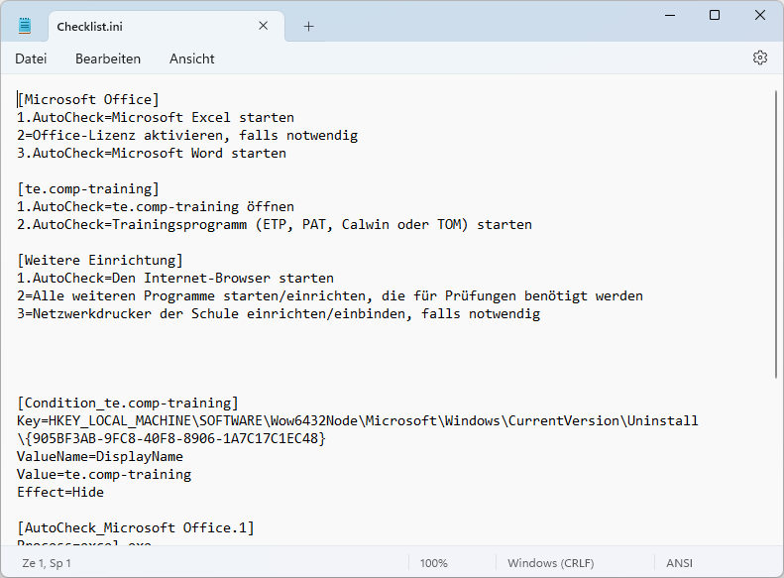Click line '3.AutoCheck=Microsoft Word starten'
Image resolution: width=784 pixels, height=578 pixels.
pos(152,153)
